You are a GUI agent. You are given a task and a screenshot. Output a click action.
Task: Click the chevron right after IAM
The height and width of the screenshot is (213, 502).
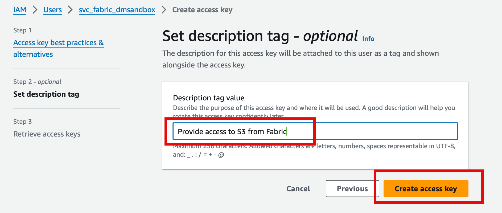tap(35, 10)
